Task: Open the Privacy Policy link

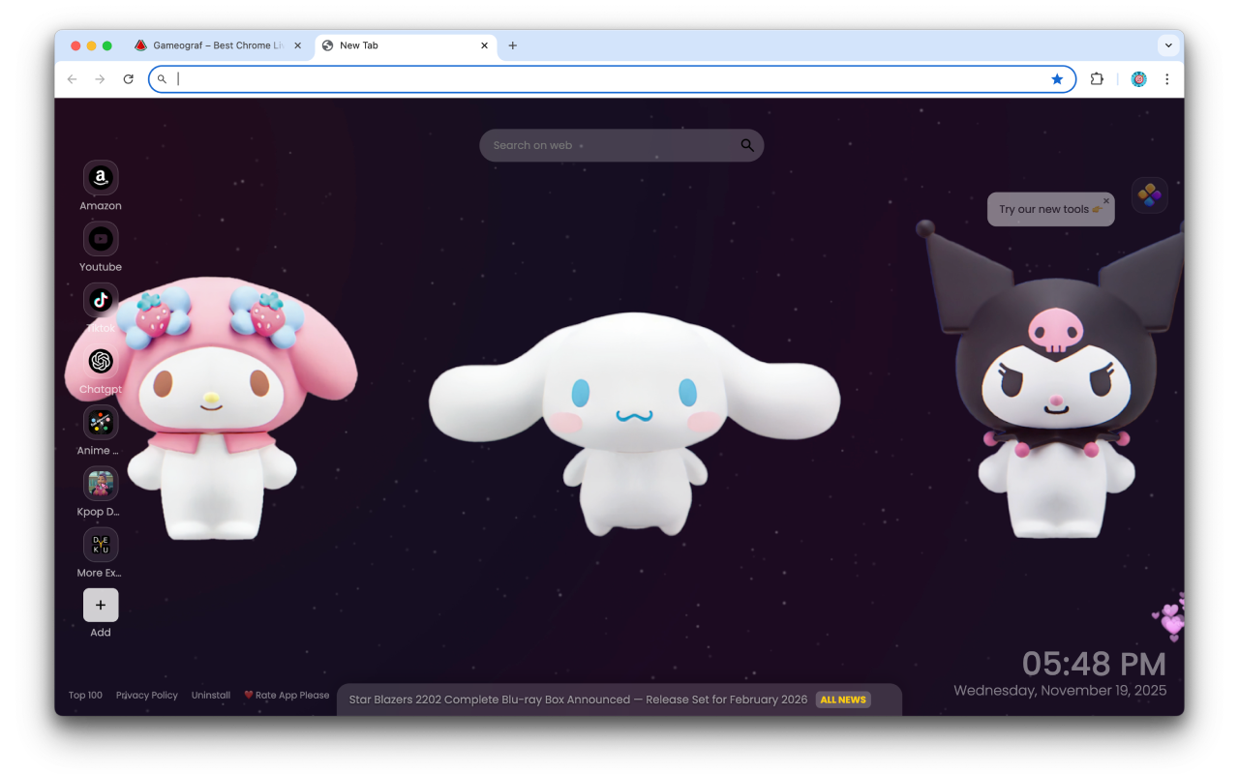Action: pos(147,696)
